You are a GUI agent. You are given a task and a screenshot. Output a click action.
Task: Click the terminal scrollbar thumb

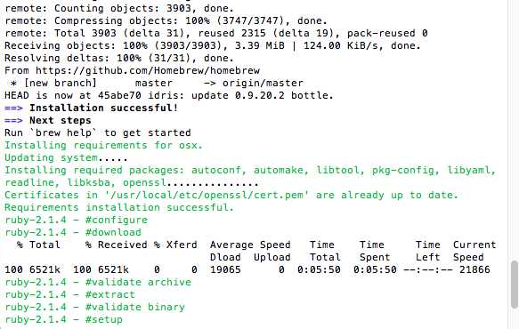click(x=514, y=285)
